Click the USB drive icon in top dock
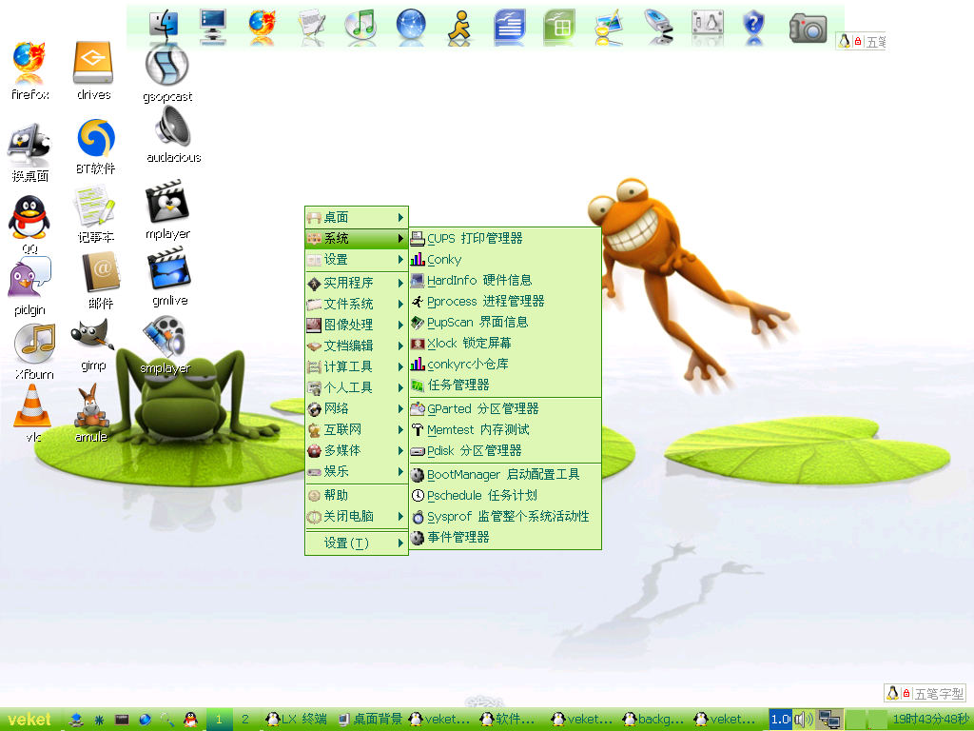Screen dimensions: 974x731 pyautogui.click(x=658, y=26)
